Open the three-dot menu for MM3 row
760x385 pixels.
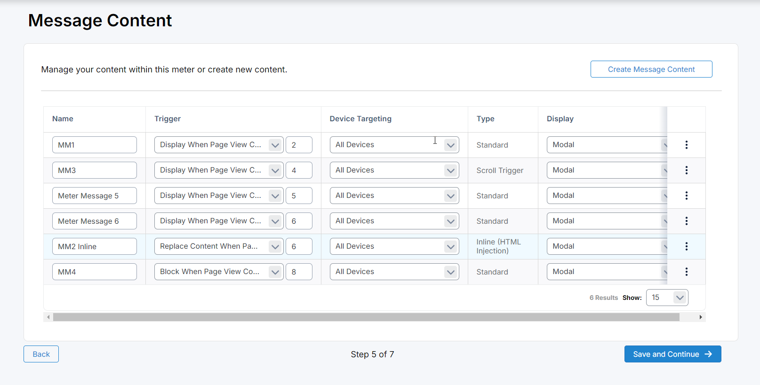click(x=686, y=170)
